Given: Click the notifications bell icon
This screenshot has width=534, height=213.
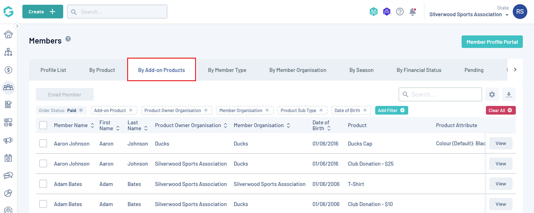Looking at the screenshot, I should pos(413,12).
